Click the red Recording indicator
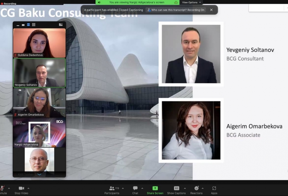 (9, 3)
